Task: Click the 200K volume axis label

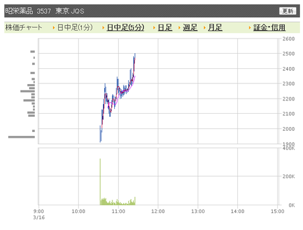Action: tap(288, 176)
